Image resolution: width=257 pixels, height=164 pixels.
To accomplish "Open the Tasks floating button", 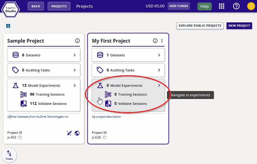I will 9,155.
